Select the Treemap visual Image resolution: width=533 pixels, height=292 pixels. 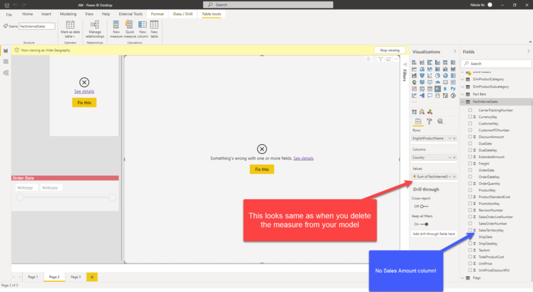coord(453,75)
